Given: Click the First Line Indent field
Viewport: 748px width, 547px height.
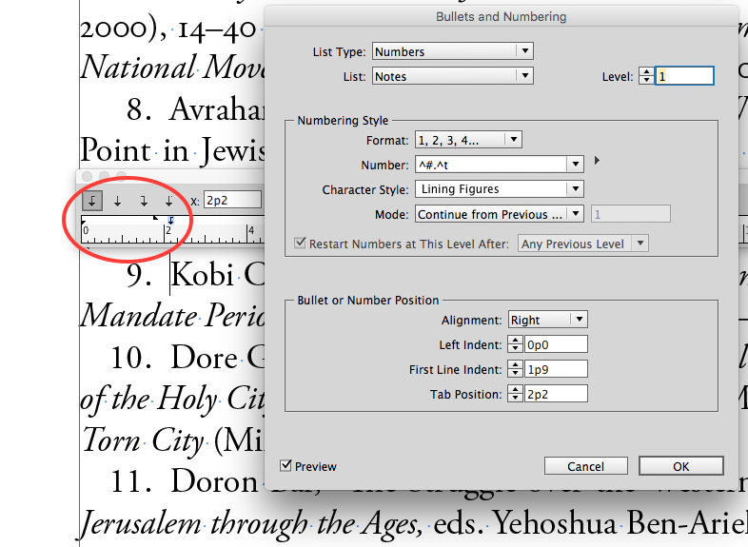Looking at the screenshot, I should point(556,369).
